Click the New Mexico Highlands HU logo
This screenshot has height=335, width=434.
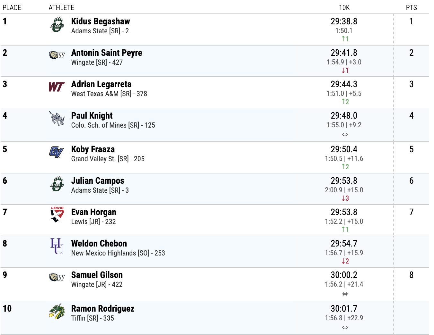[57, 246]
